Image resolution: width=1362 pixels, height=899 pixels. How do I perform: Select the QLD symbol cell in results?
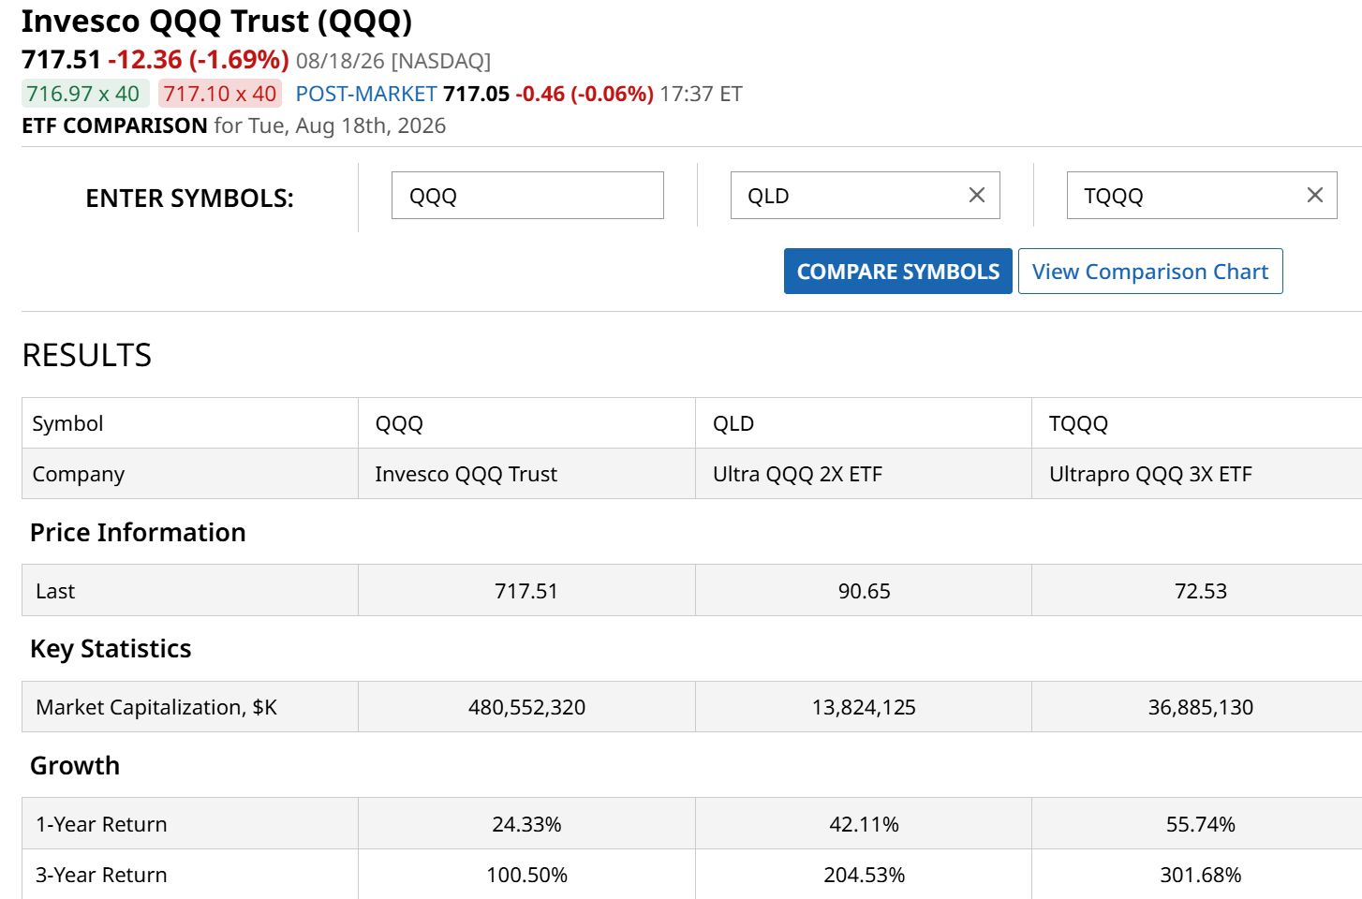coord(864,423)
